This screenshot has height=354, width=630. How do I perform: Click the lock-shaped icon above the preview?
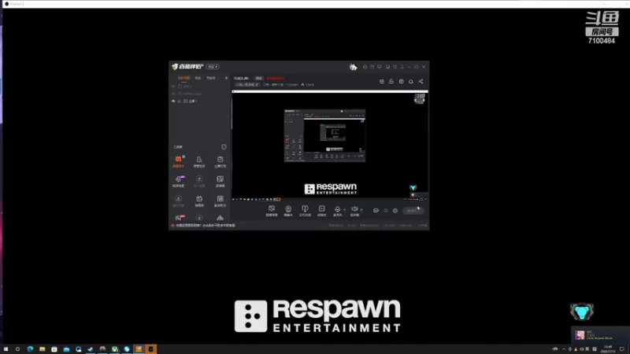pyautogui.click(x=391, y=82)
